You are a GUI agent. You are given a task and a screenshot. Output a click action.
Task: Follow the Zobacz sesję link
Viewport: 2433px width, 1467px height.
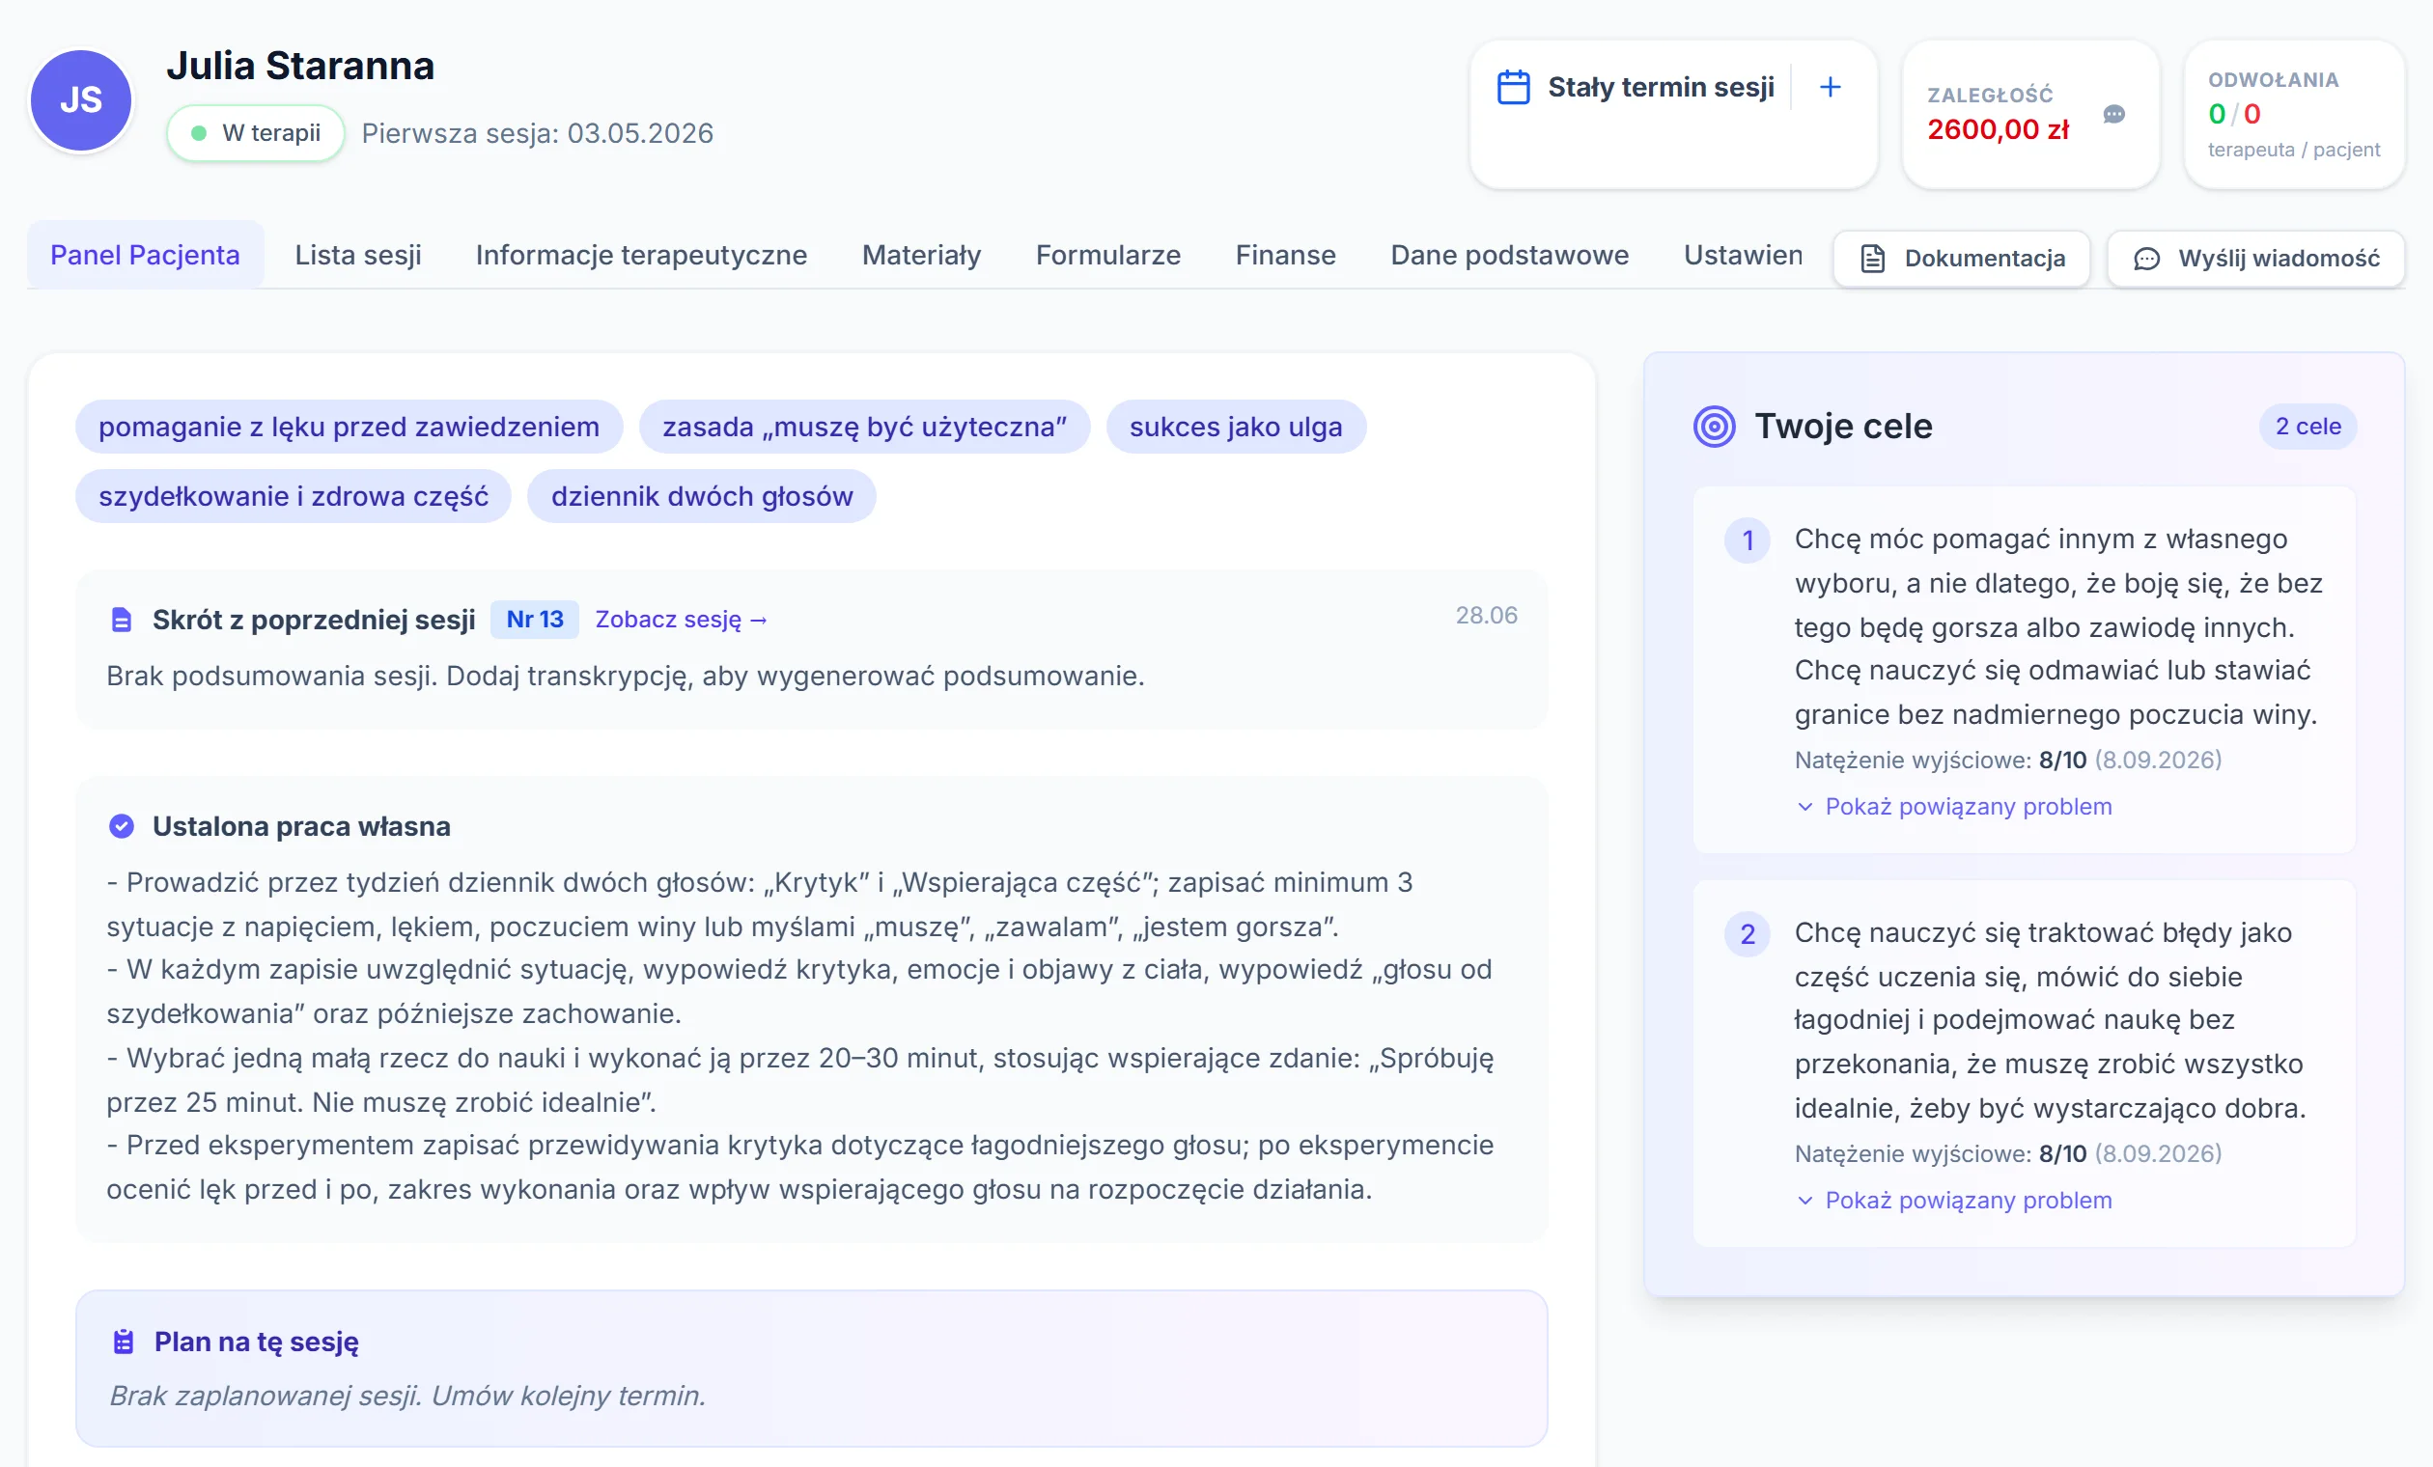(682, 620)
